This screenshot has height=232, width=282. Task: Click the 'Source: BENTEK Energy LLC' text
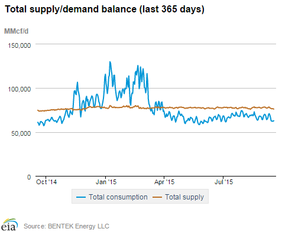pyautogui.click(x=66, y=226)
